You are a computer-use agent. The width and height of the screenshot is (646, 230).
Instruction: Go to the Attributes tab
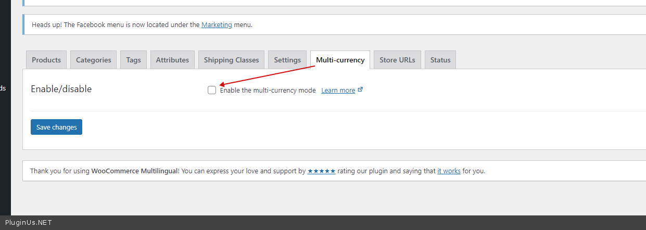pyautogui.click(x=172, y=60)
